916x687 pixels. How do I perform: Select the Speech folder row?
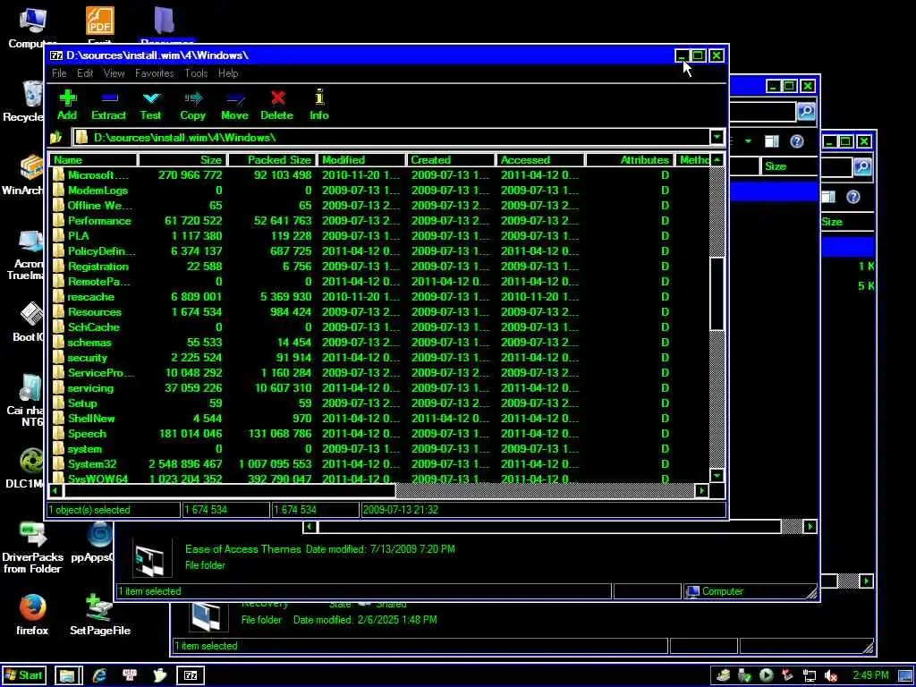(379, 434)
